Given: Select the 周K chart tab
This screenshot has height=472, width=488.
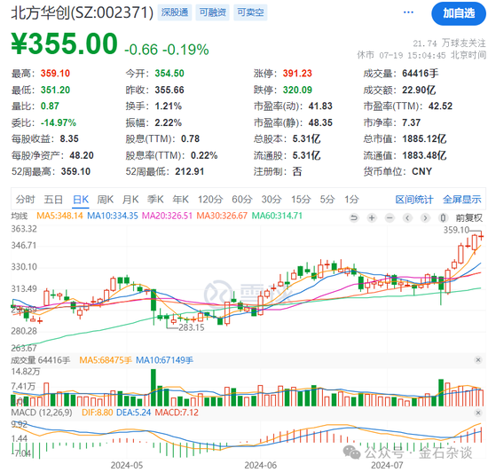Looking at the screenshot, I should 106,199.
